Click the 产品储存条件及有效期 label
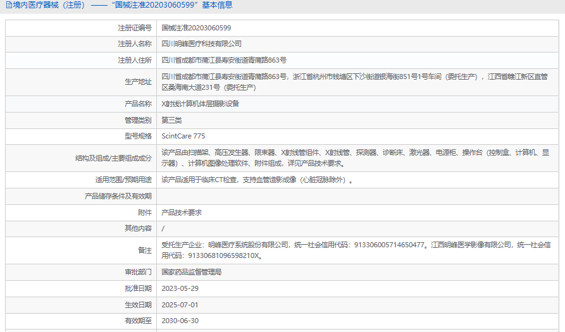This screenshot has height=332, width=565. [118, 196]
